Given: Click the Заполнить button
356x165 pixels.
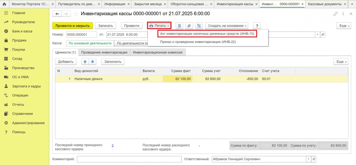Looking at the screenshot, I should [x=113, y=62].
